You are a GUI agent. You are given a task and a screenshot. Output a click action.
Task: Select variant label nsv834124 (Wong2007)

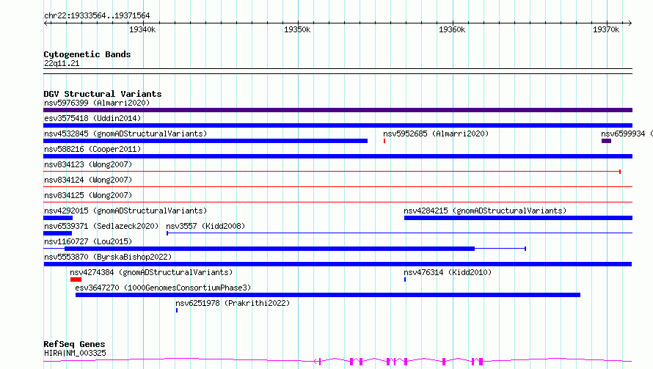(x=88, y=180)
